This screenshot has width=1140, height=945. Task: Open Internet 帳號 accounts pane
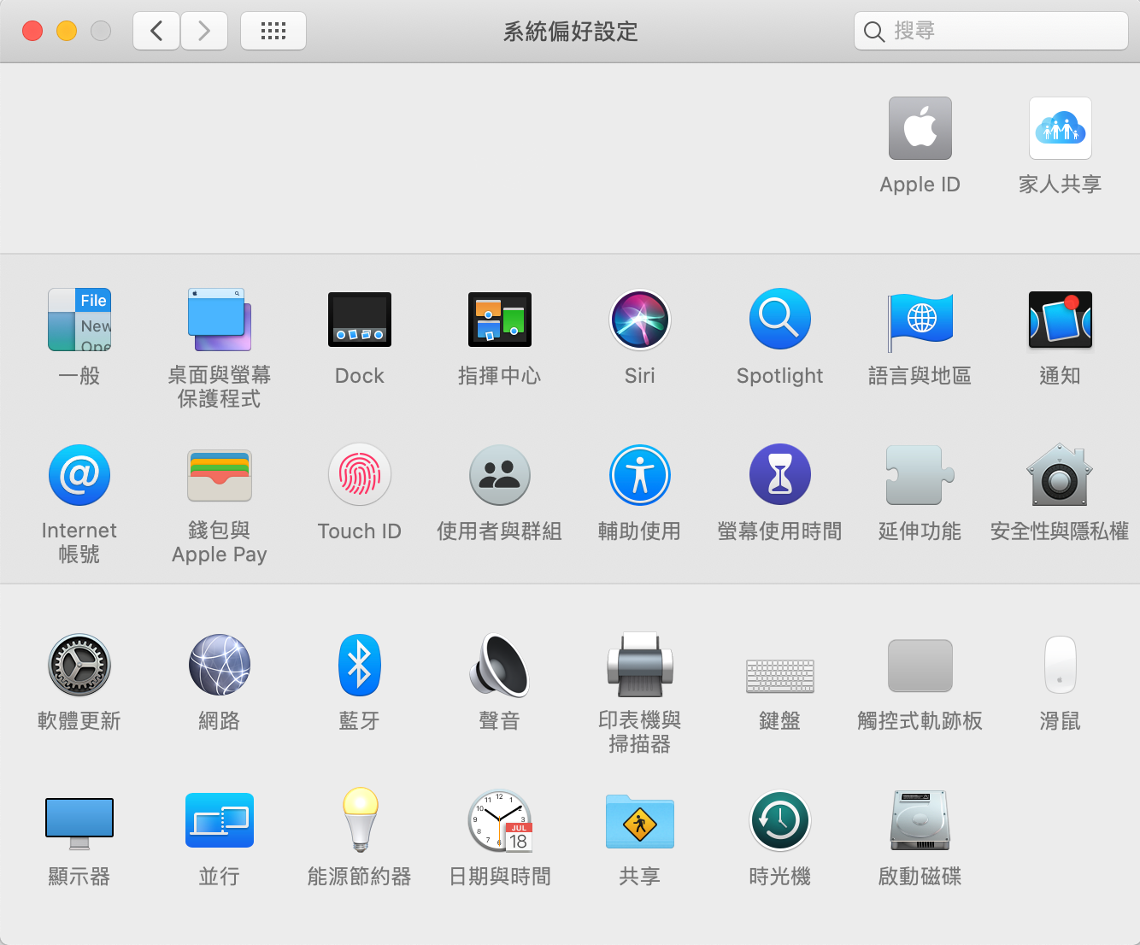point(79,475)
